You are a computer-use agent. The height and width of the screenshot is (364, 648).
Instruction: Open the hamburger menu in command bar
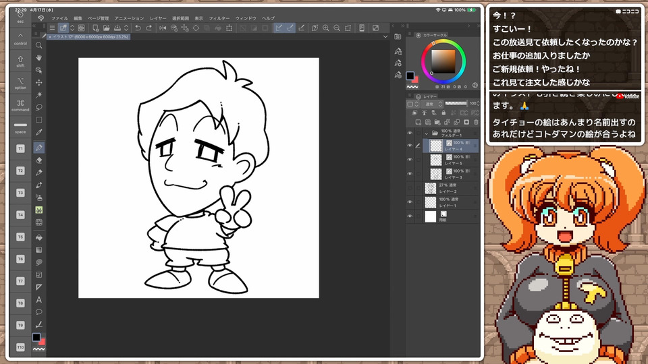(x=52, y=28)
